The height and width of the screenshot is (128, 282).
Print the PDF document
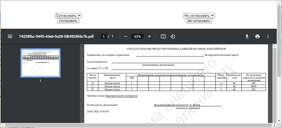click(258, 37)
